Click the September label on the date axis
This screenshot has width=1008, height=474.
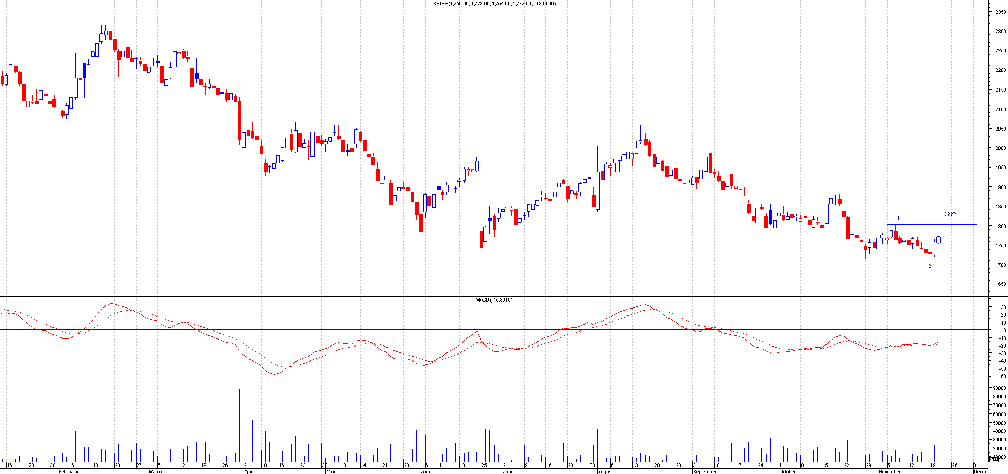[704, 471]
